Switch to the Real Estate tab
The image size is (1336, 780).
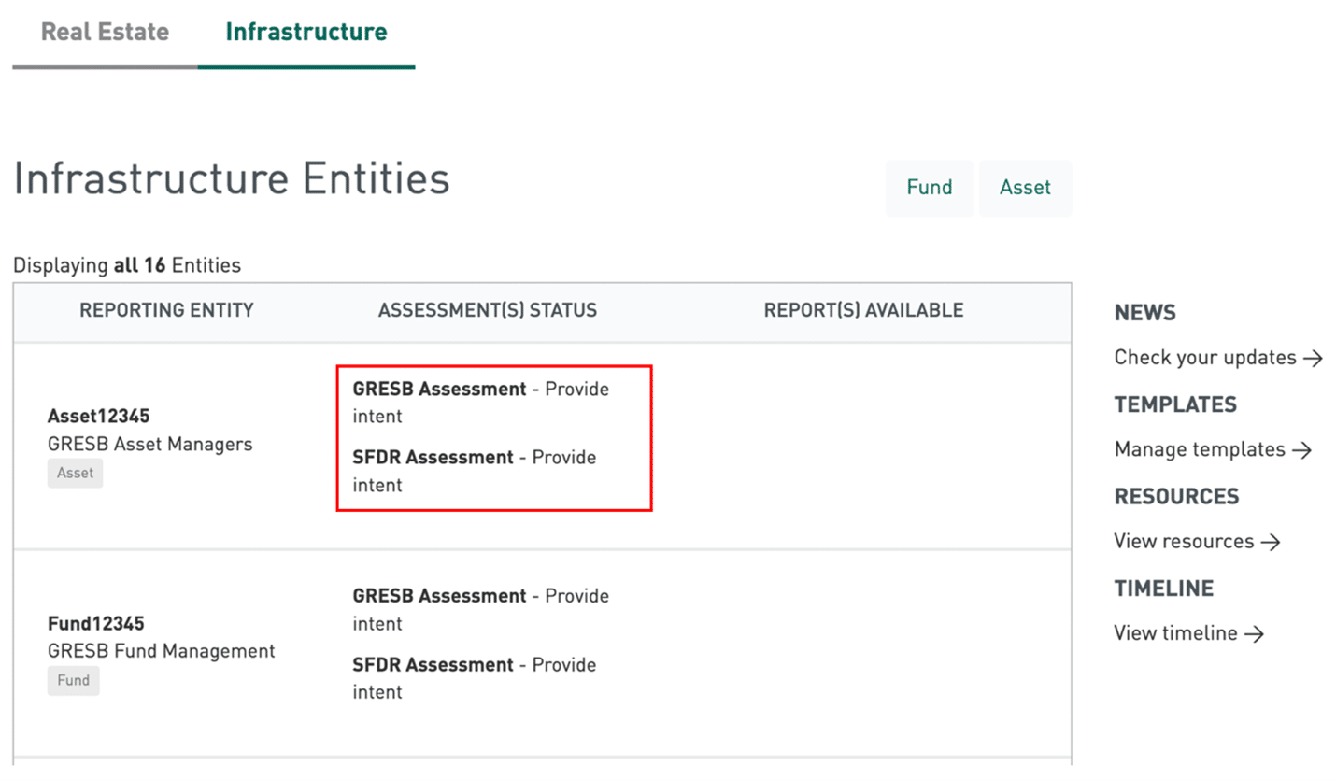(105, 32)
